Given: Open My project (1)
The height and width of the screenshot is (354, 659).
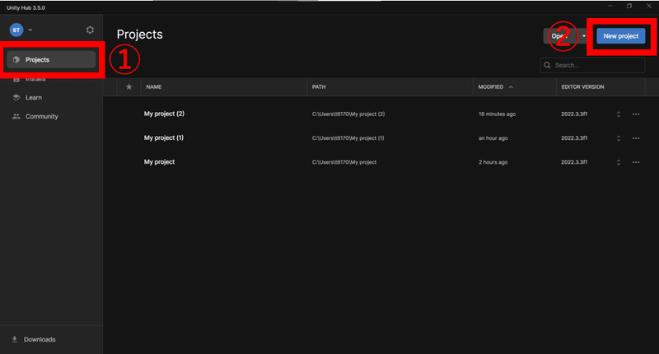Looking at the screenshot, I should point(164,137).
